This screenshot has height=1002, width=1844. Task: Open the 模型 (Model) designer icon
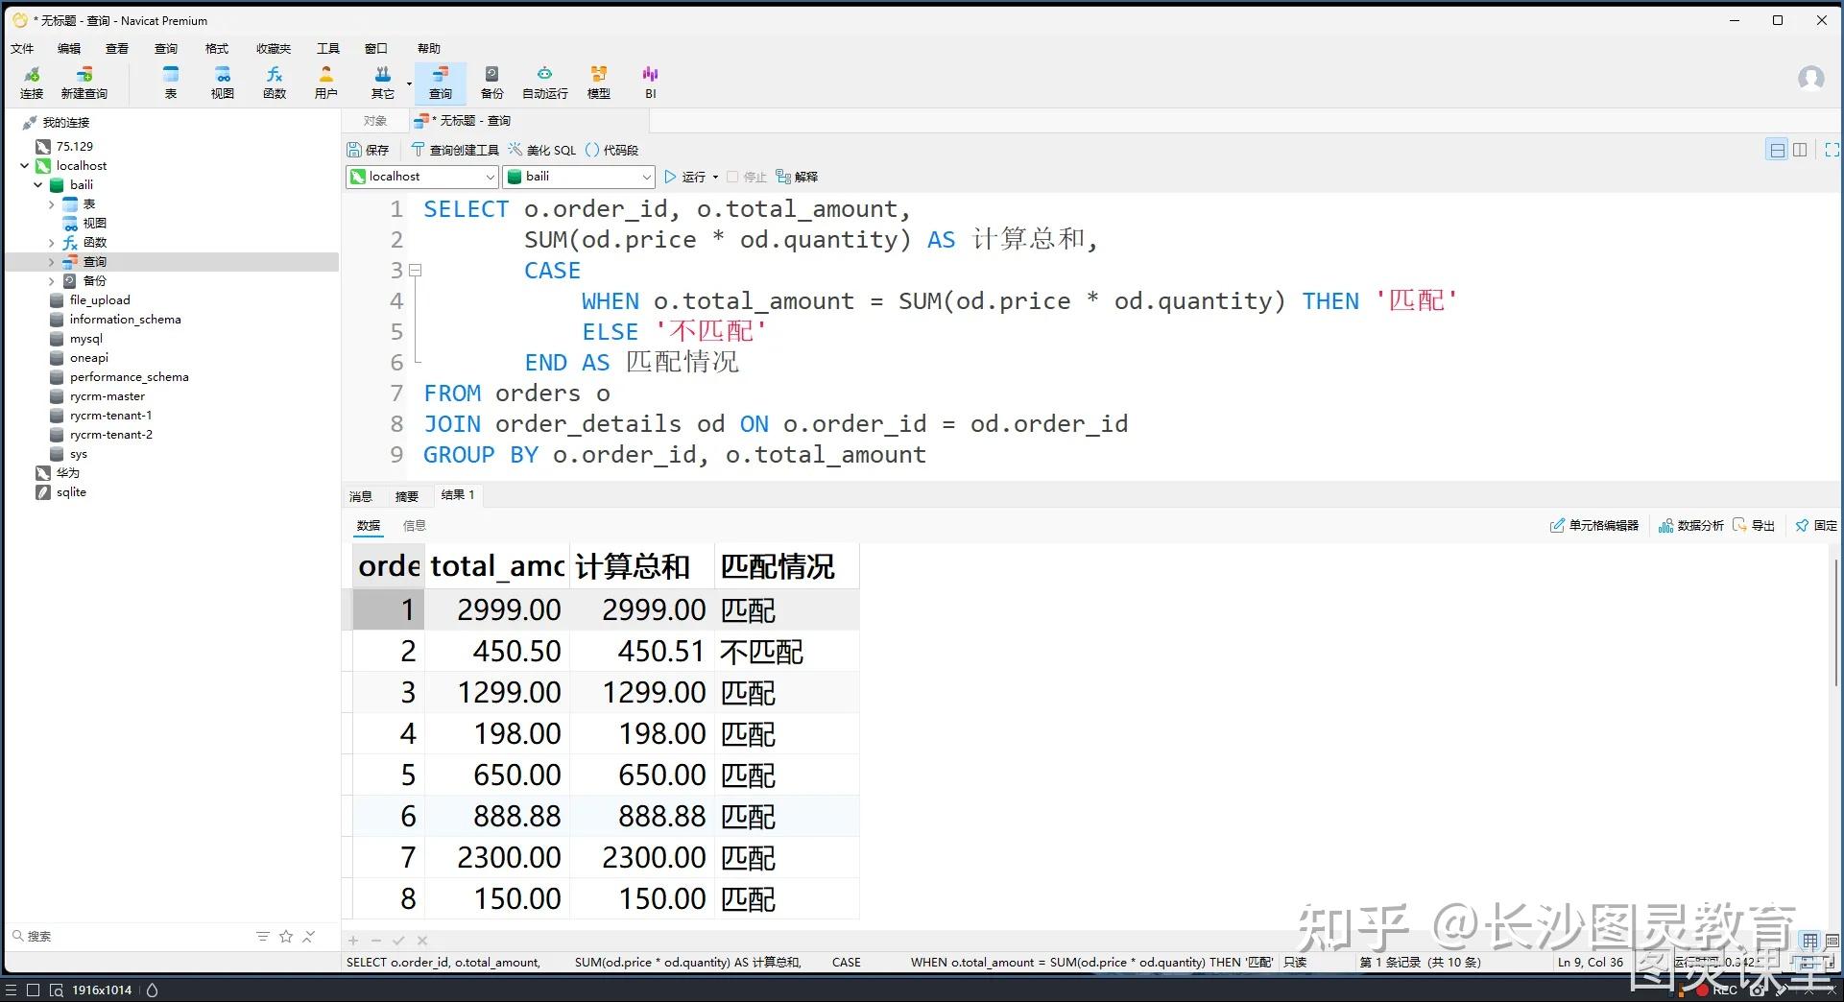click(x=598, y=82)
